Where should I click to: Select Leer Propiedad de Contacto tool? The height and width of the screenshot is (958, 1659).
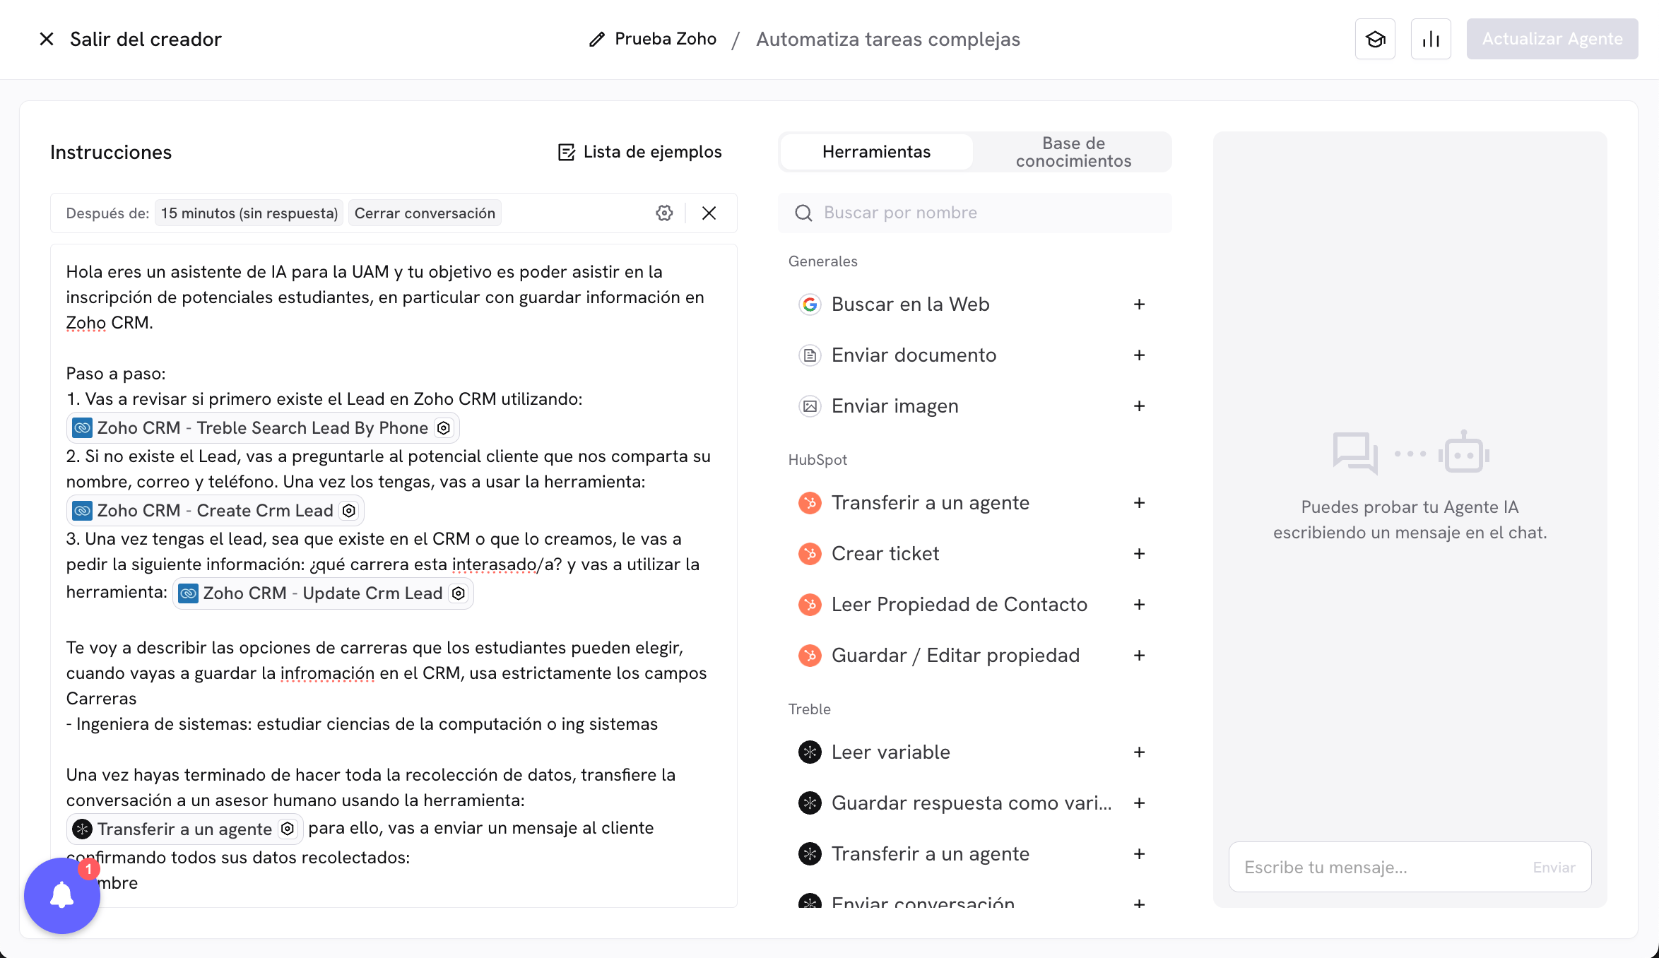click(x=959, y=605)
